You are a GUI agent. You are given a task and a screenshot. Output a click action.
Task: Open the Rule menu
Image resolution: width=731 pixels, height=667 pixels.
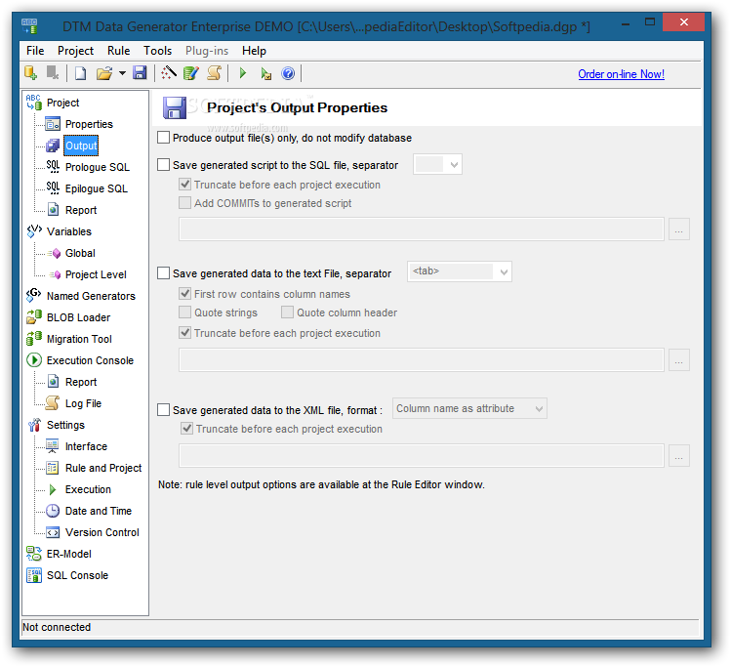pyautogui.click(x=118, y=51)
